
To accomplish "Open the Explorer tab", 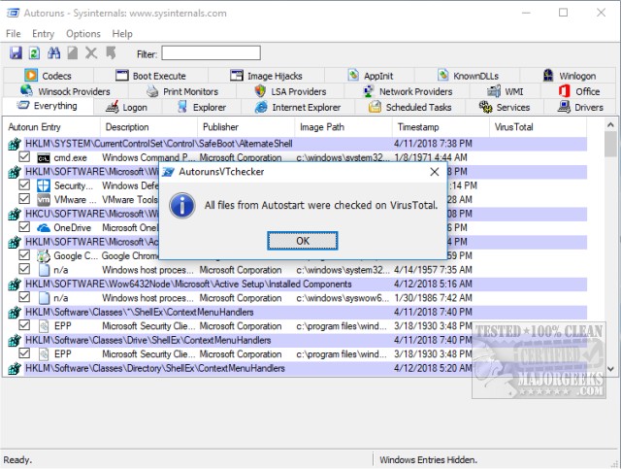I will [202, 108].
